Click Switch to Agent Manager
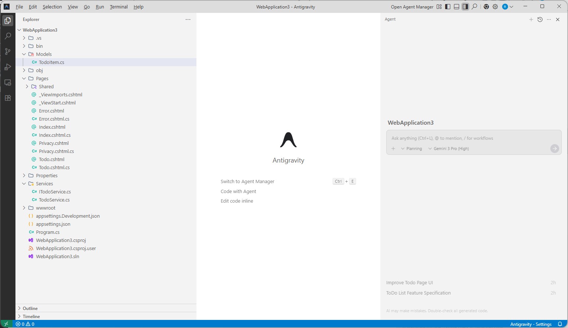 tap(248, 181)
